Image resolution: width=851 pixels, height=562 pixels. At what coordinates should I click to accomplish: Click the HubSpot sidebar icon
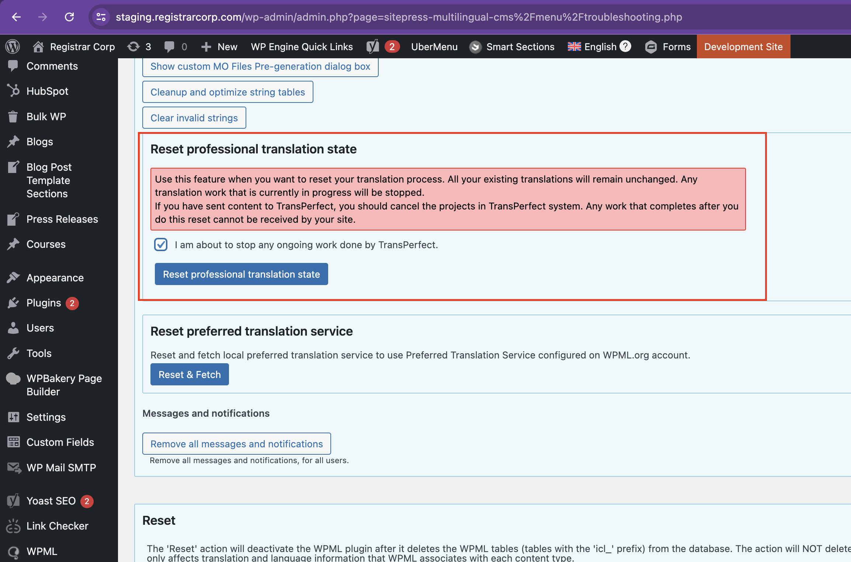point(13,91)
